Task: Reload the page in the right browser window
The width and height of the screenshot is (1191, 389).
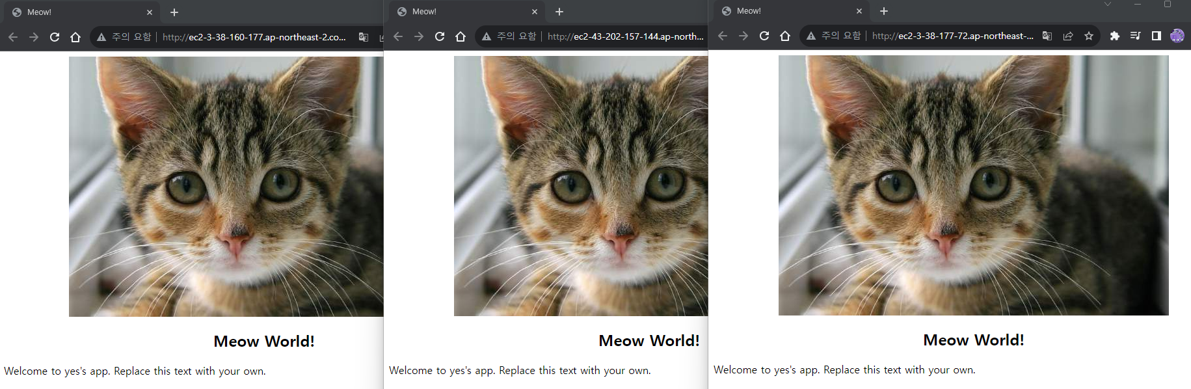Action: pos(764,36)
